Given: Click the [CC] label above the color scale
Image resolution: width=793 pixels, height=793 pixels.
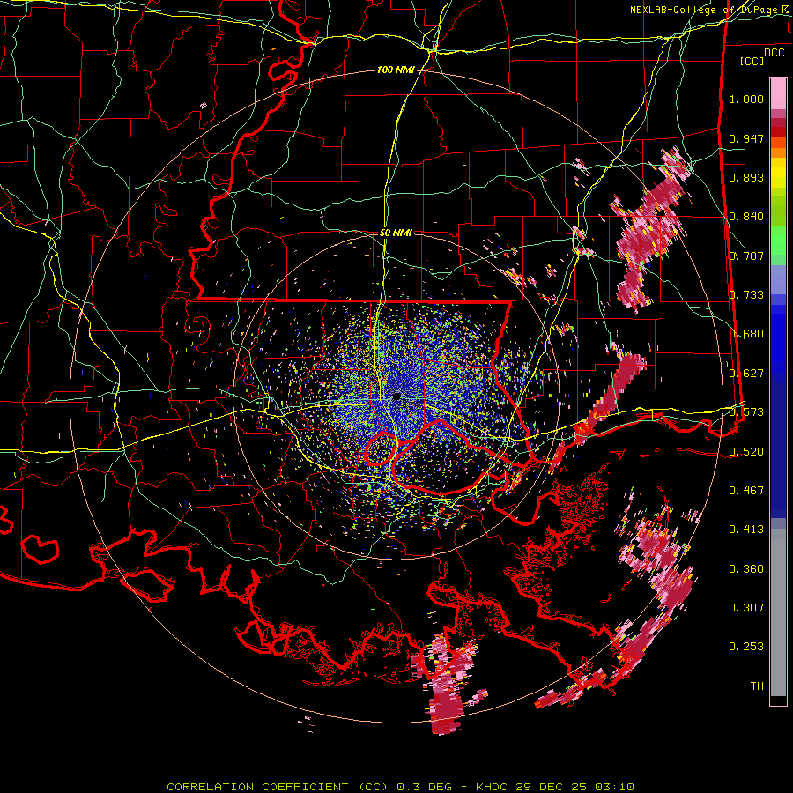Looking at the screenshot, I should (x=752, y=61).
